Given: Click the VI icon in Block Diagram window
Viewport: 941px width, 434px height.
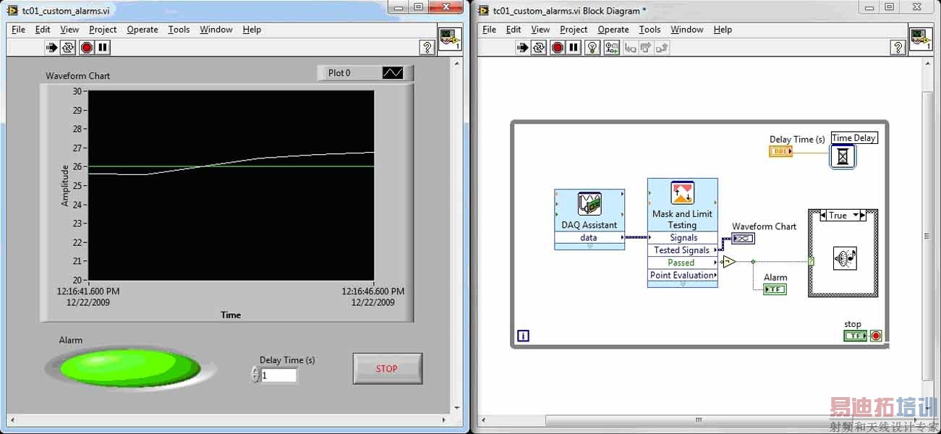Looking at the screenshot, I should tap(921, 38).
